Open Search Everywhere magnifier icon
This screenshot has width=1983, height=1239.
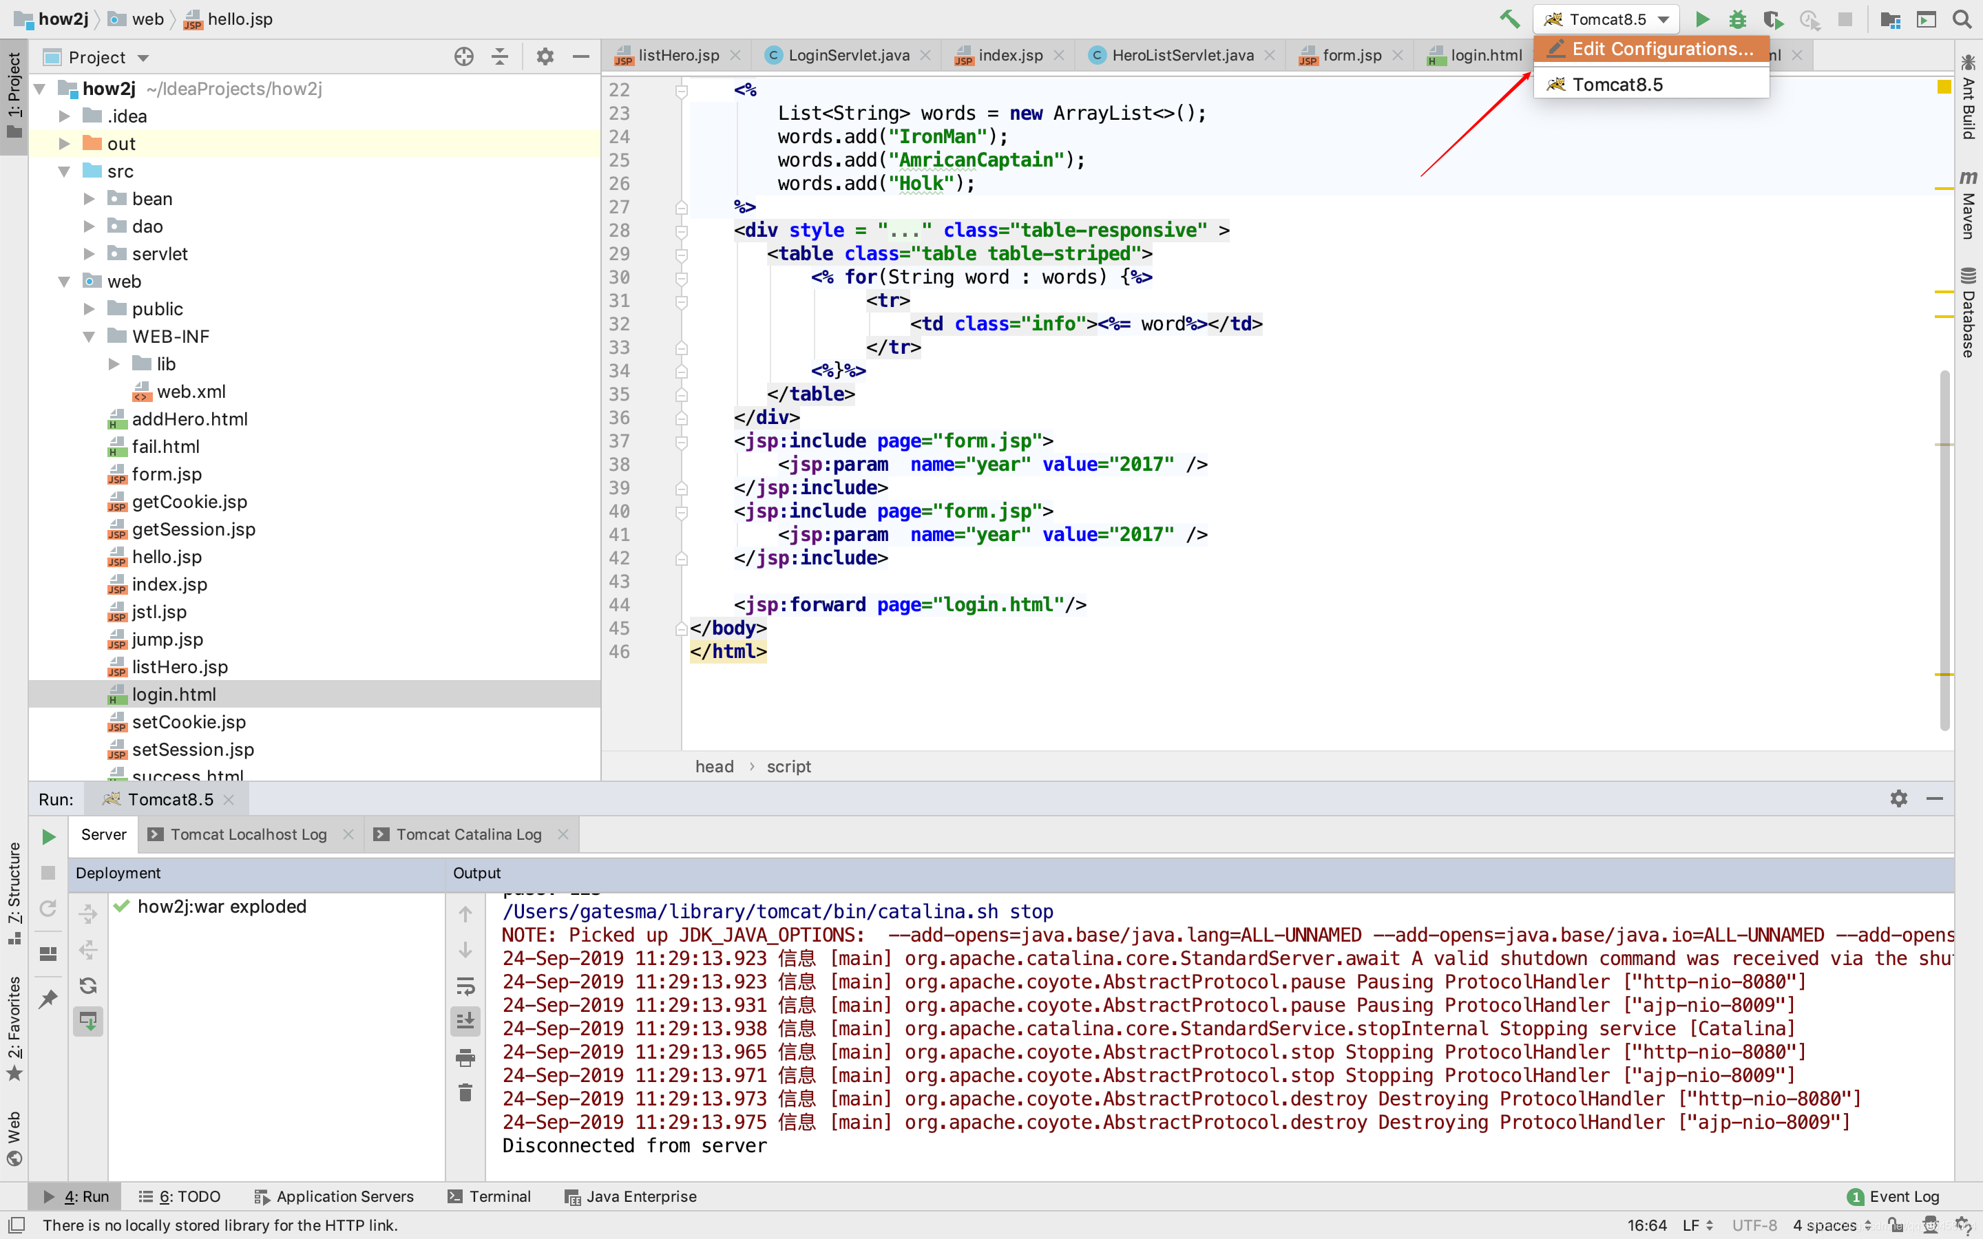(1962, 19)
